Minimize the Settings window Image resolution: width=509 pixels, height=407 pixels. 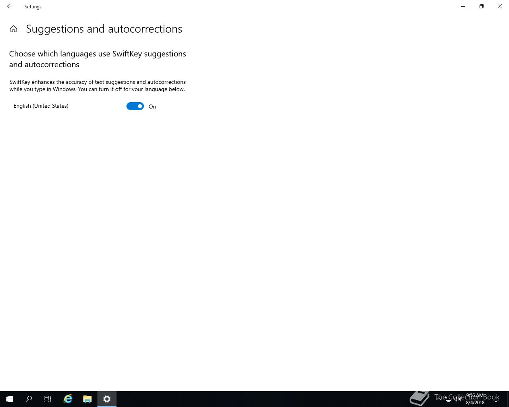[463, 6]
